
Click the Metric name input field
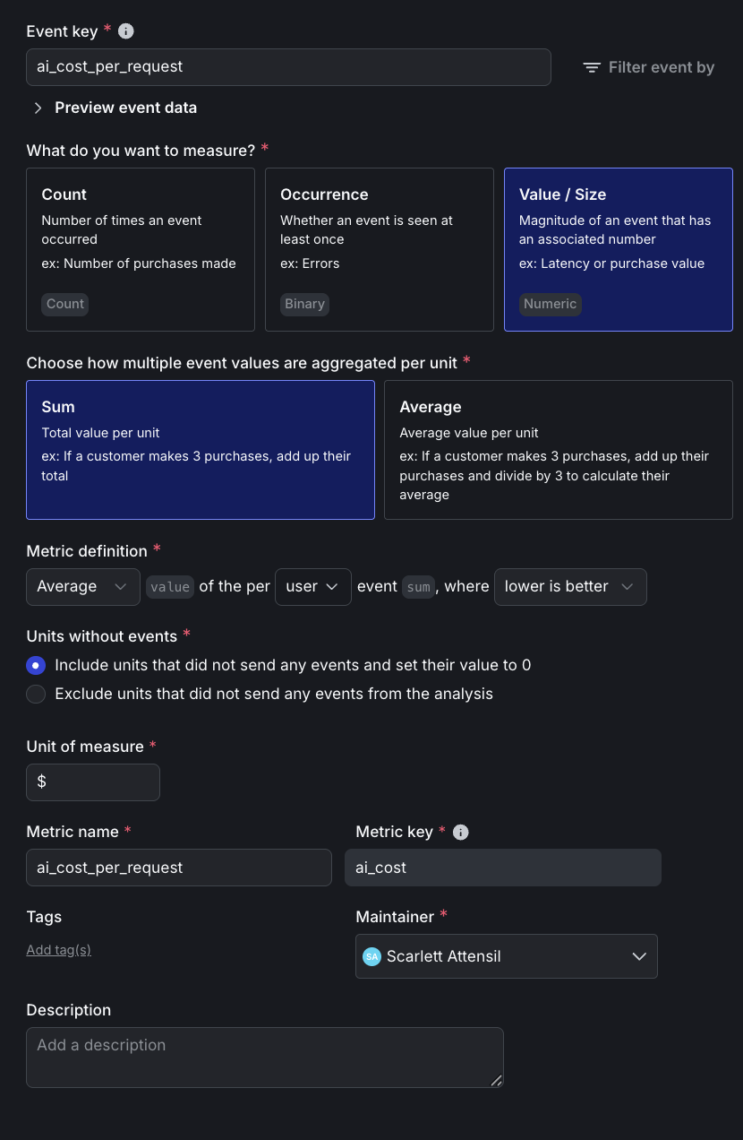pos(178,868)
